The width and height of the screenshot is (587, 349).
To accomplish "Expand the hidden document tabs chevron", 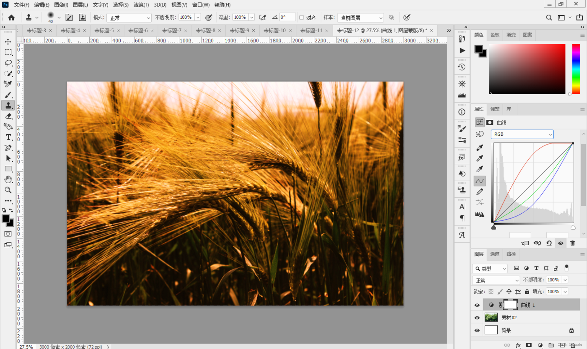I will [x=449, y=30].
